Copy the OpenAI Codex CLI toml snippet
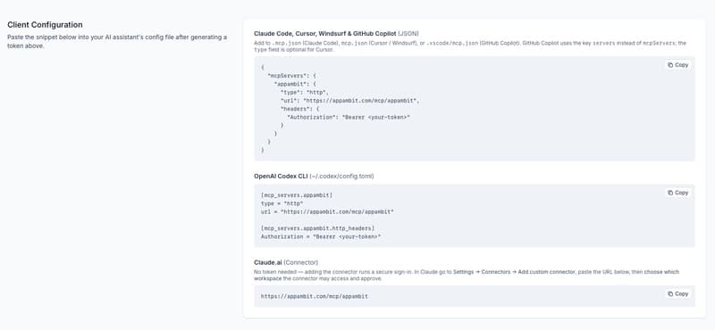Image resolution: width=715 pixels, height=330 pixels. [677, 193]
